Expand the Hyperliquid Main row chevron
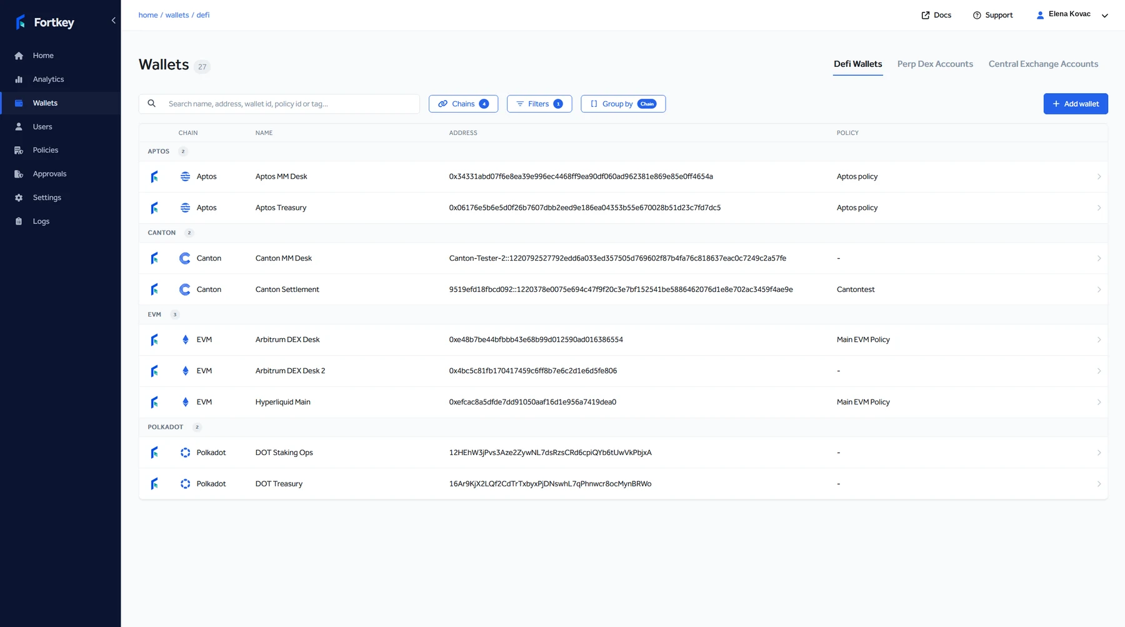 [x=1099, y=402]
